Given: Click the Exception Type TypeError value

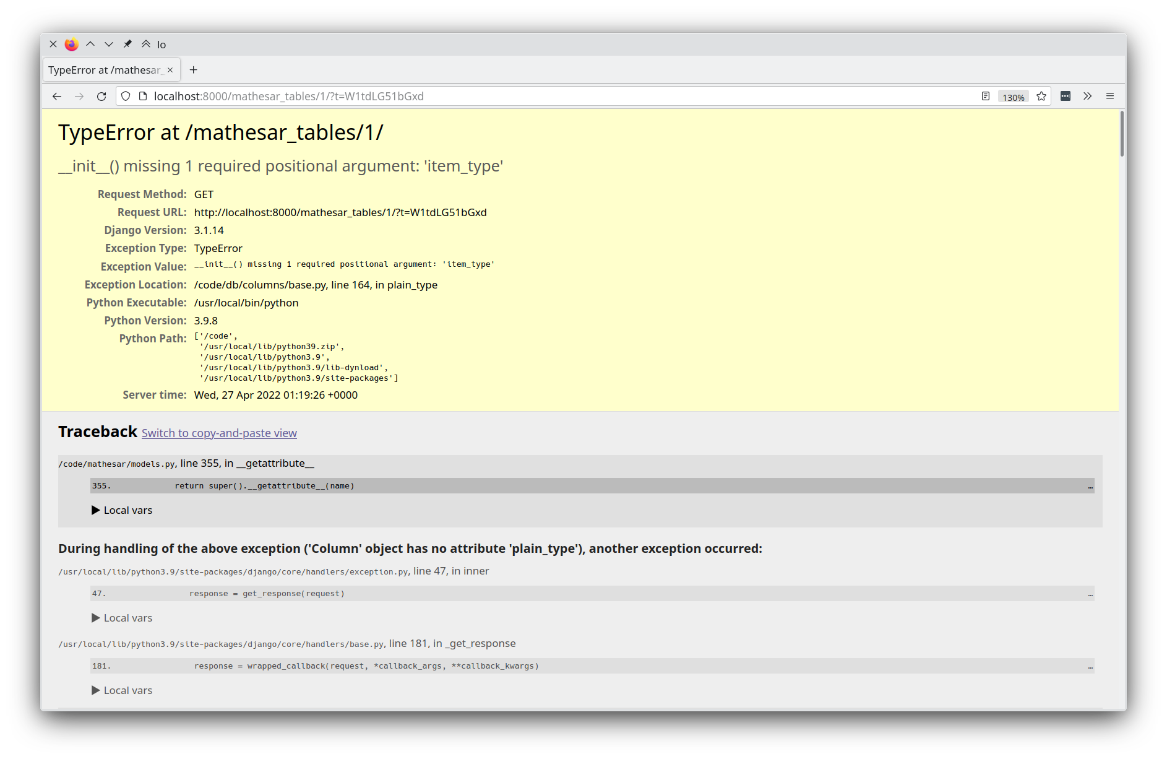Looking at the screenshot, I should pyautogui.click(x=218, y=248).
